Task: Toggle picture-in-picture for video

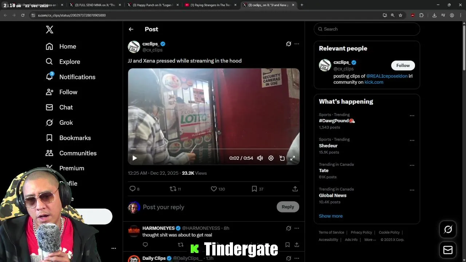Action: (282, 158)
